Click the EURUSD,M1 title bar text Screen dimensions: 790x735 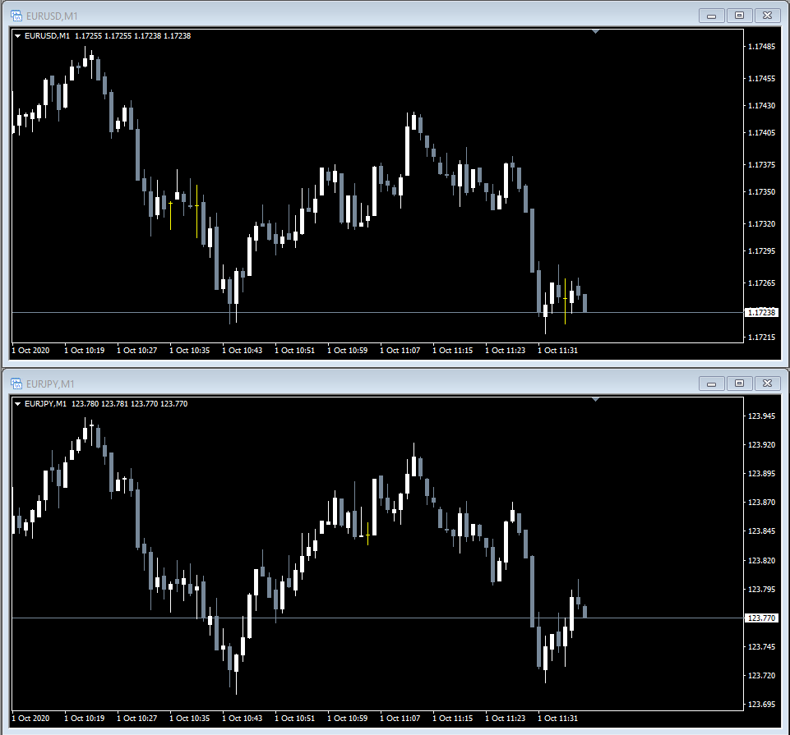[x=52, y=16]
